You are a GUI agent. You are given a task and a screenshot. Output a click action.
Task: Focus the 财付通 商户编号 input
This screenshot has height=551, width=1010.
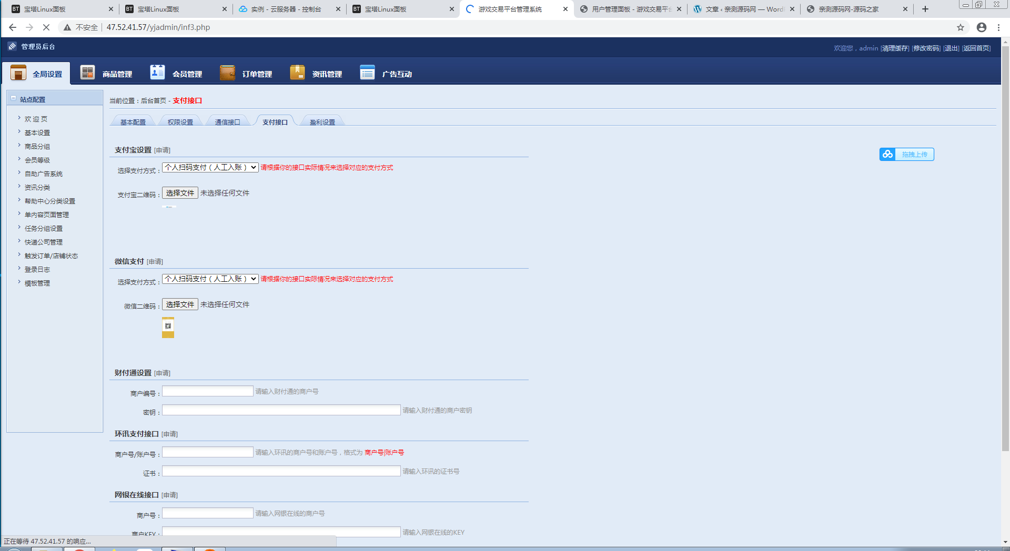208,391
